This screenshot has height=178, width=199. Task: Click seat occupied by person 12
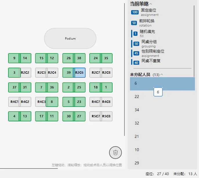pos(52,58)
